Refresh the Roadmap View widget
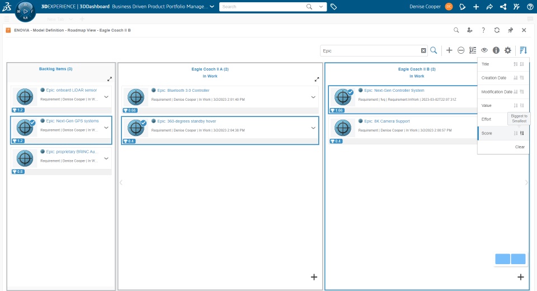 tap(497, 30)
